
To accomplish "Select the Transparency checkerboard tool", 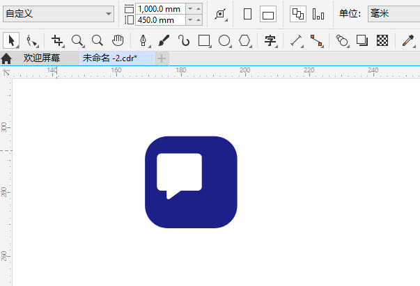I will tap(382, 40).
